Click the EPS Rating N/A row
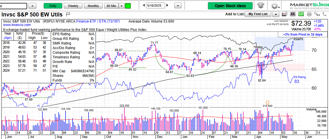329x139 pixels. (73, 34)
